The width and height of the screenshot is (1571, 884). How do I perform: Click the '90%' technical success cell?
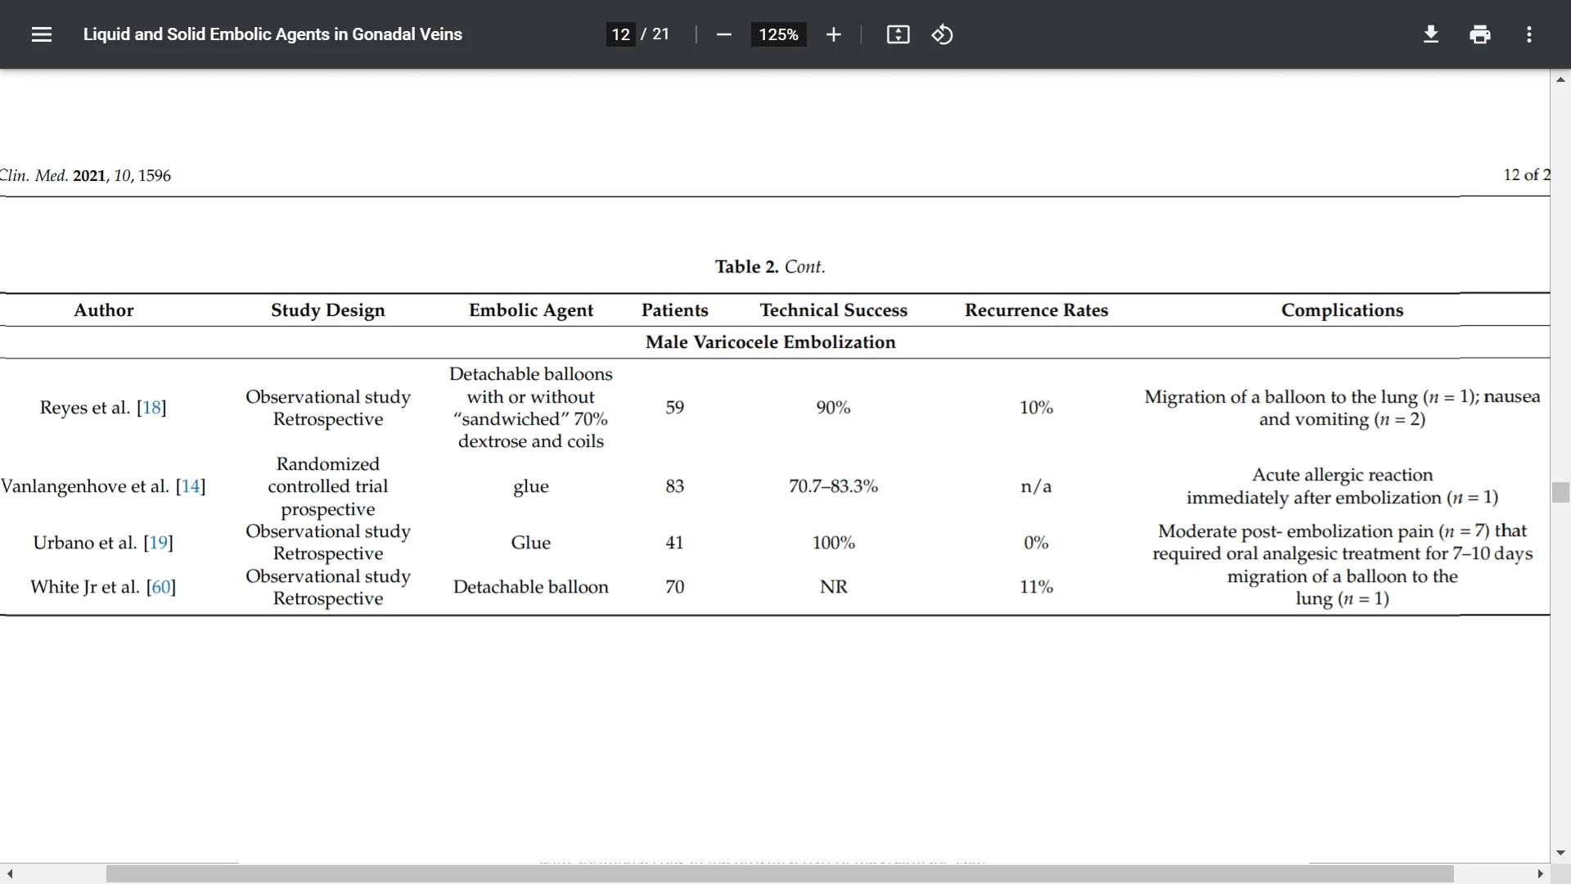coord(834,408)
